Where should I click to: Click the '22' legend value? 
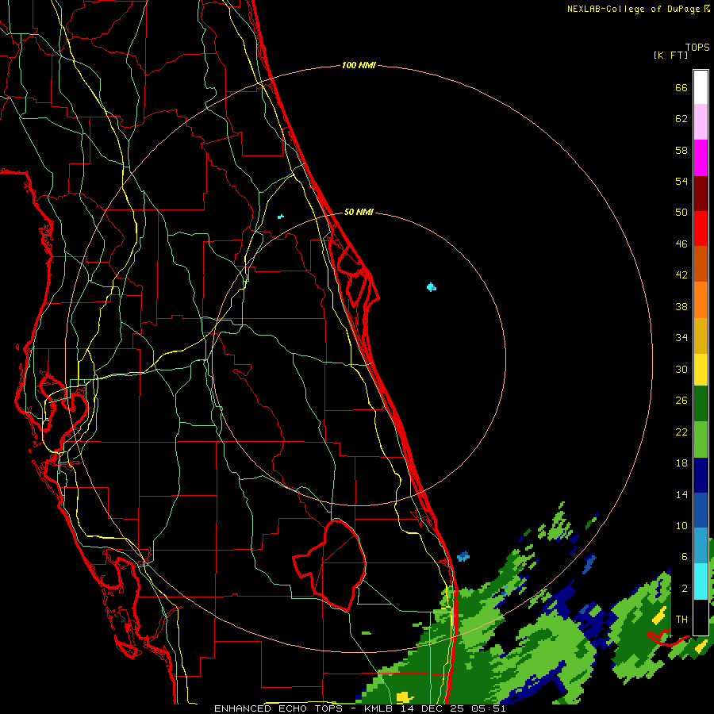pyautogui.click(x=681, y=432)
